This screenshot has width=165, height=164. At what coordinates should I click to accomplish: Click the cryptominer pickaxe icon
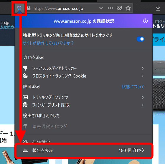click(25, 126)
